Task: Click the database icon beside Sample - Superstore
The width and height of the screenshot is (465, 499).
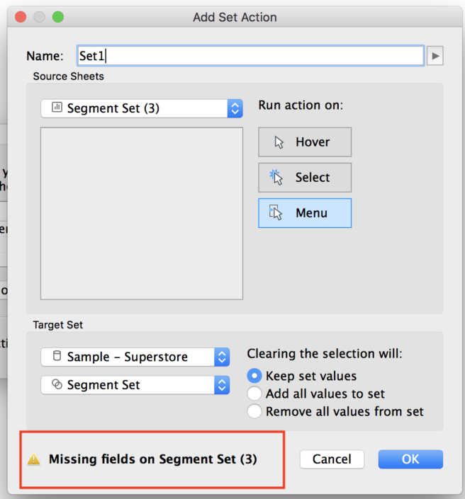Action: click(x=56, y=357)
